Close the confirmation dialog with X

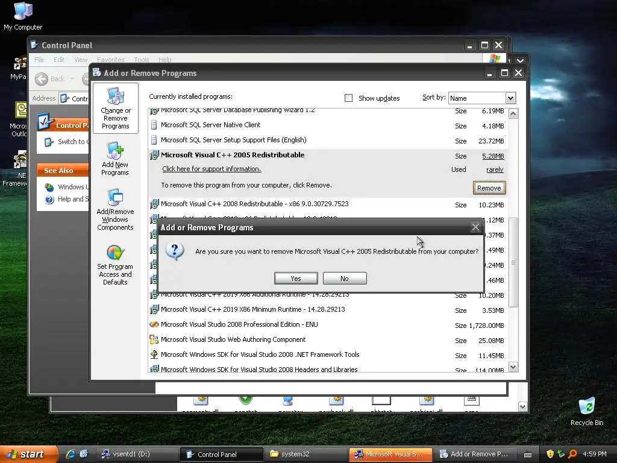(x=475, y=227)
